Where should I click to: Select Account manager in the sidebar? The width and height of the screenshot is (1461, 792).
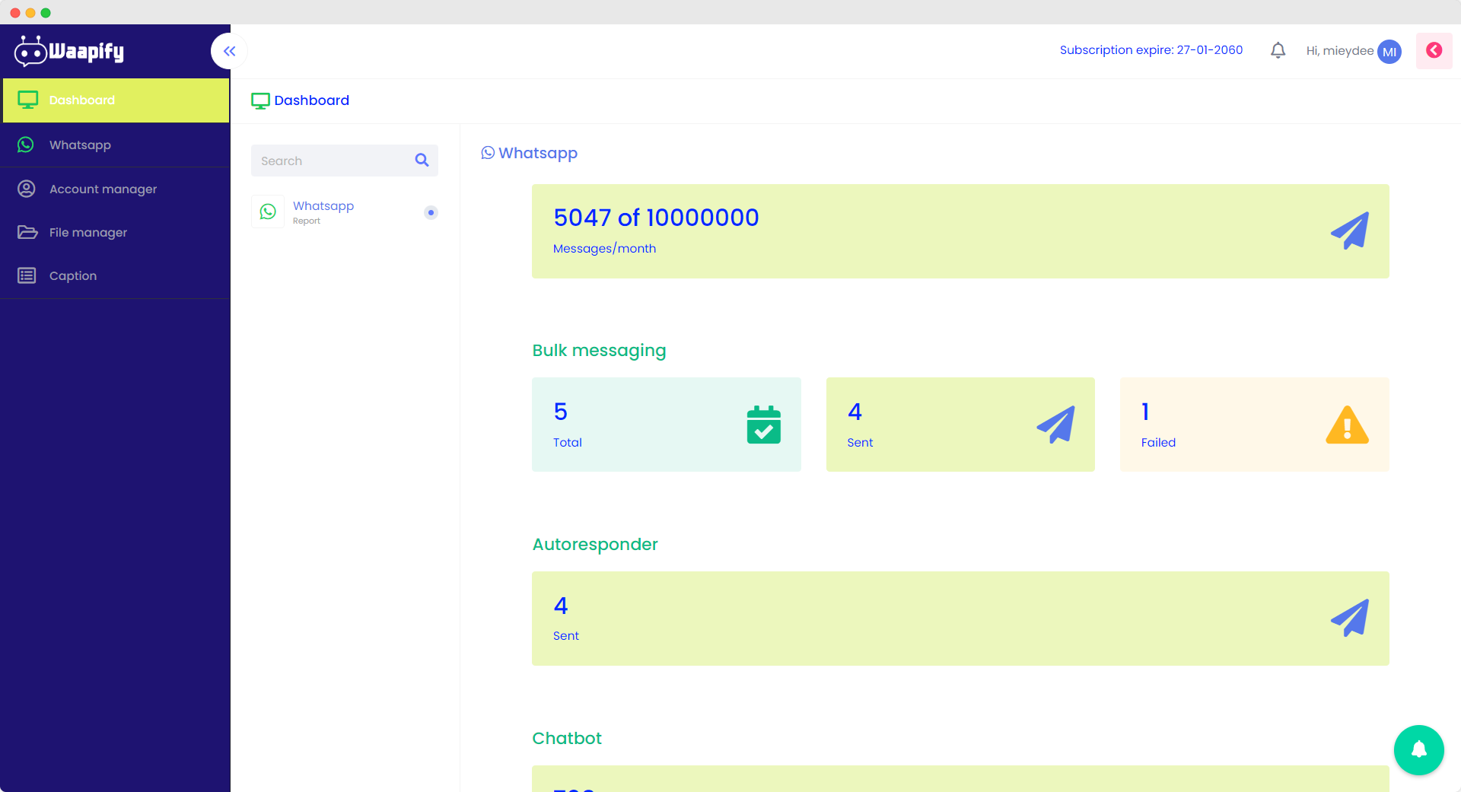pos(103,189)
